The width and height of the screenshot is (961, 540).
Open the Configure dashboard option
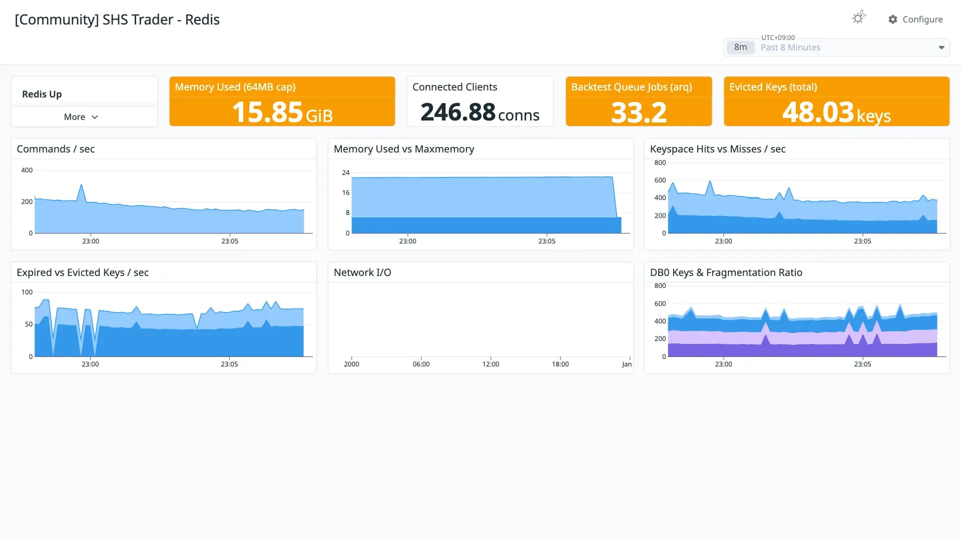tap(915, 19)
